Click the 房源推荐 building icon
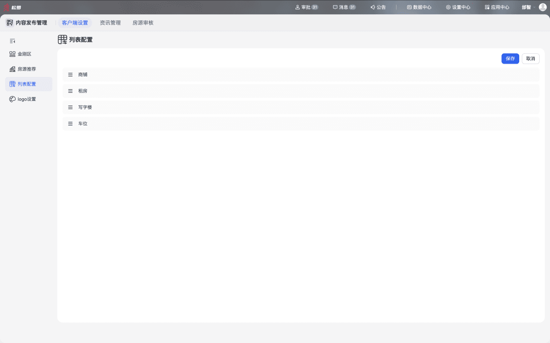Viewport: 550px width, 343px height. pyautogui.click(x=13, y=69)
